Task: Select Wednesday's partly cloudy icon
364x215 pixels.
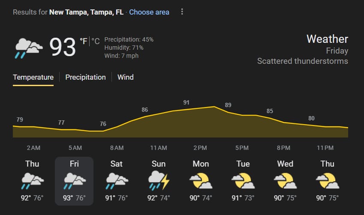Action: tap(285, 180)
